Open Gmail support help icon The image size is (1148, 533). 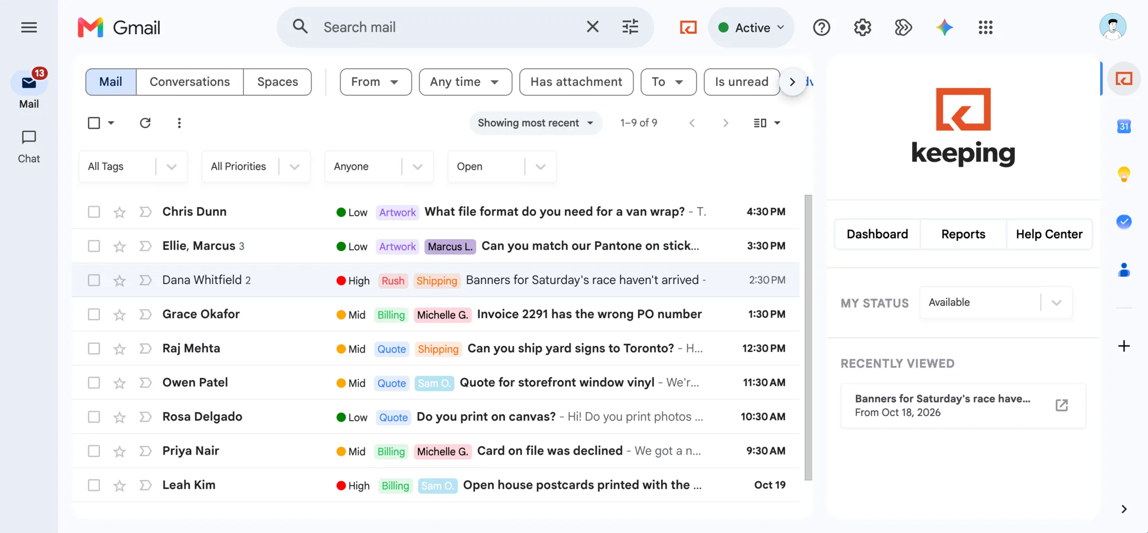click(x=821, y=27)
